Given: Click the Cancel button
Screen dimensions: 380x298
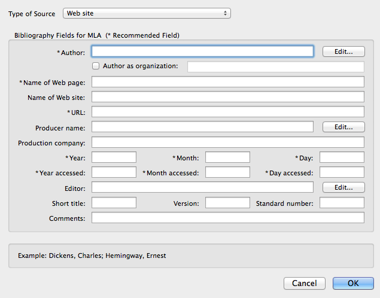Looking at the screenshot, I should pos(304,283).
